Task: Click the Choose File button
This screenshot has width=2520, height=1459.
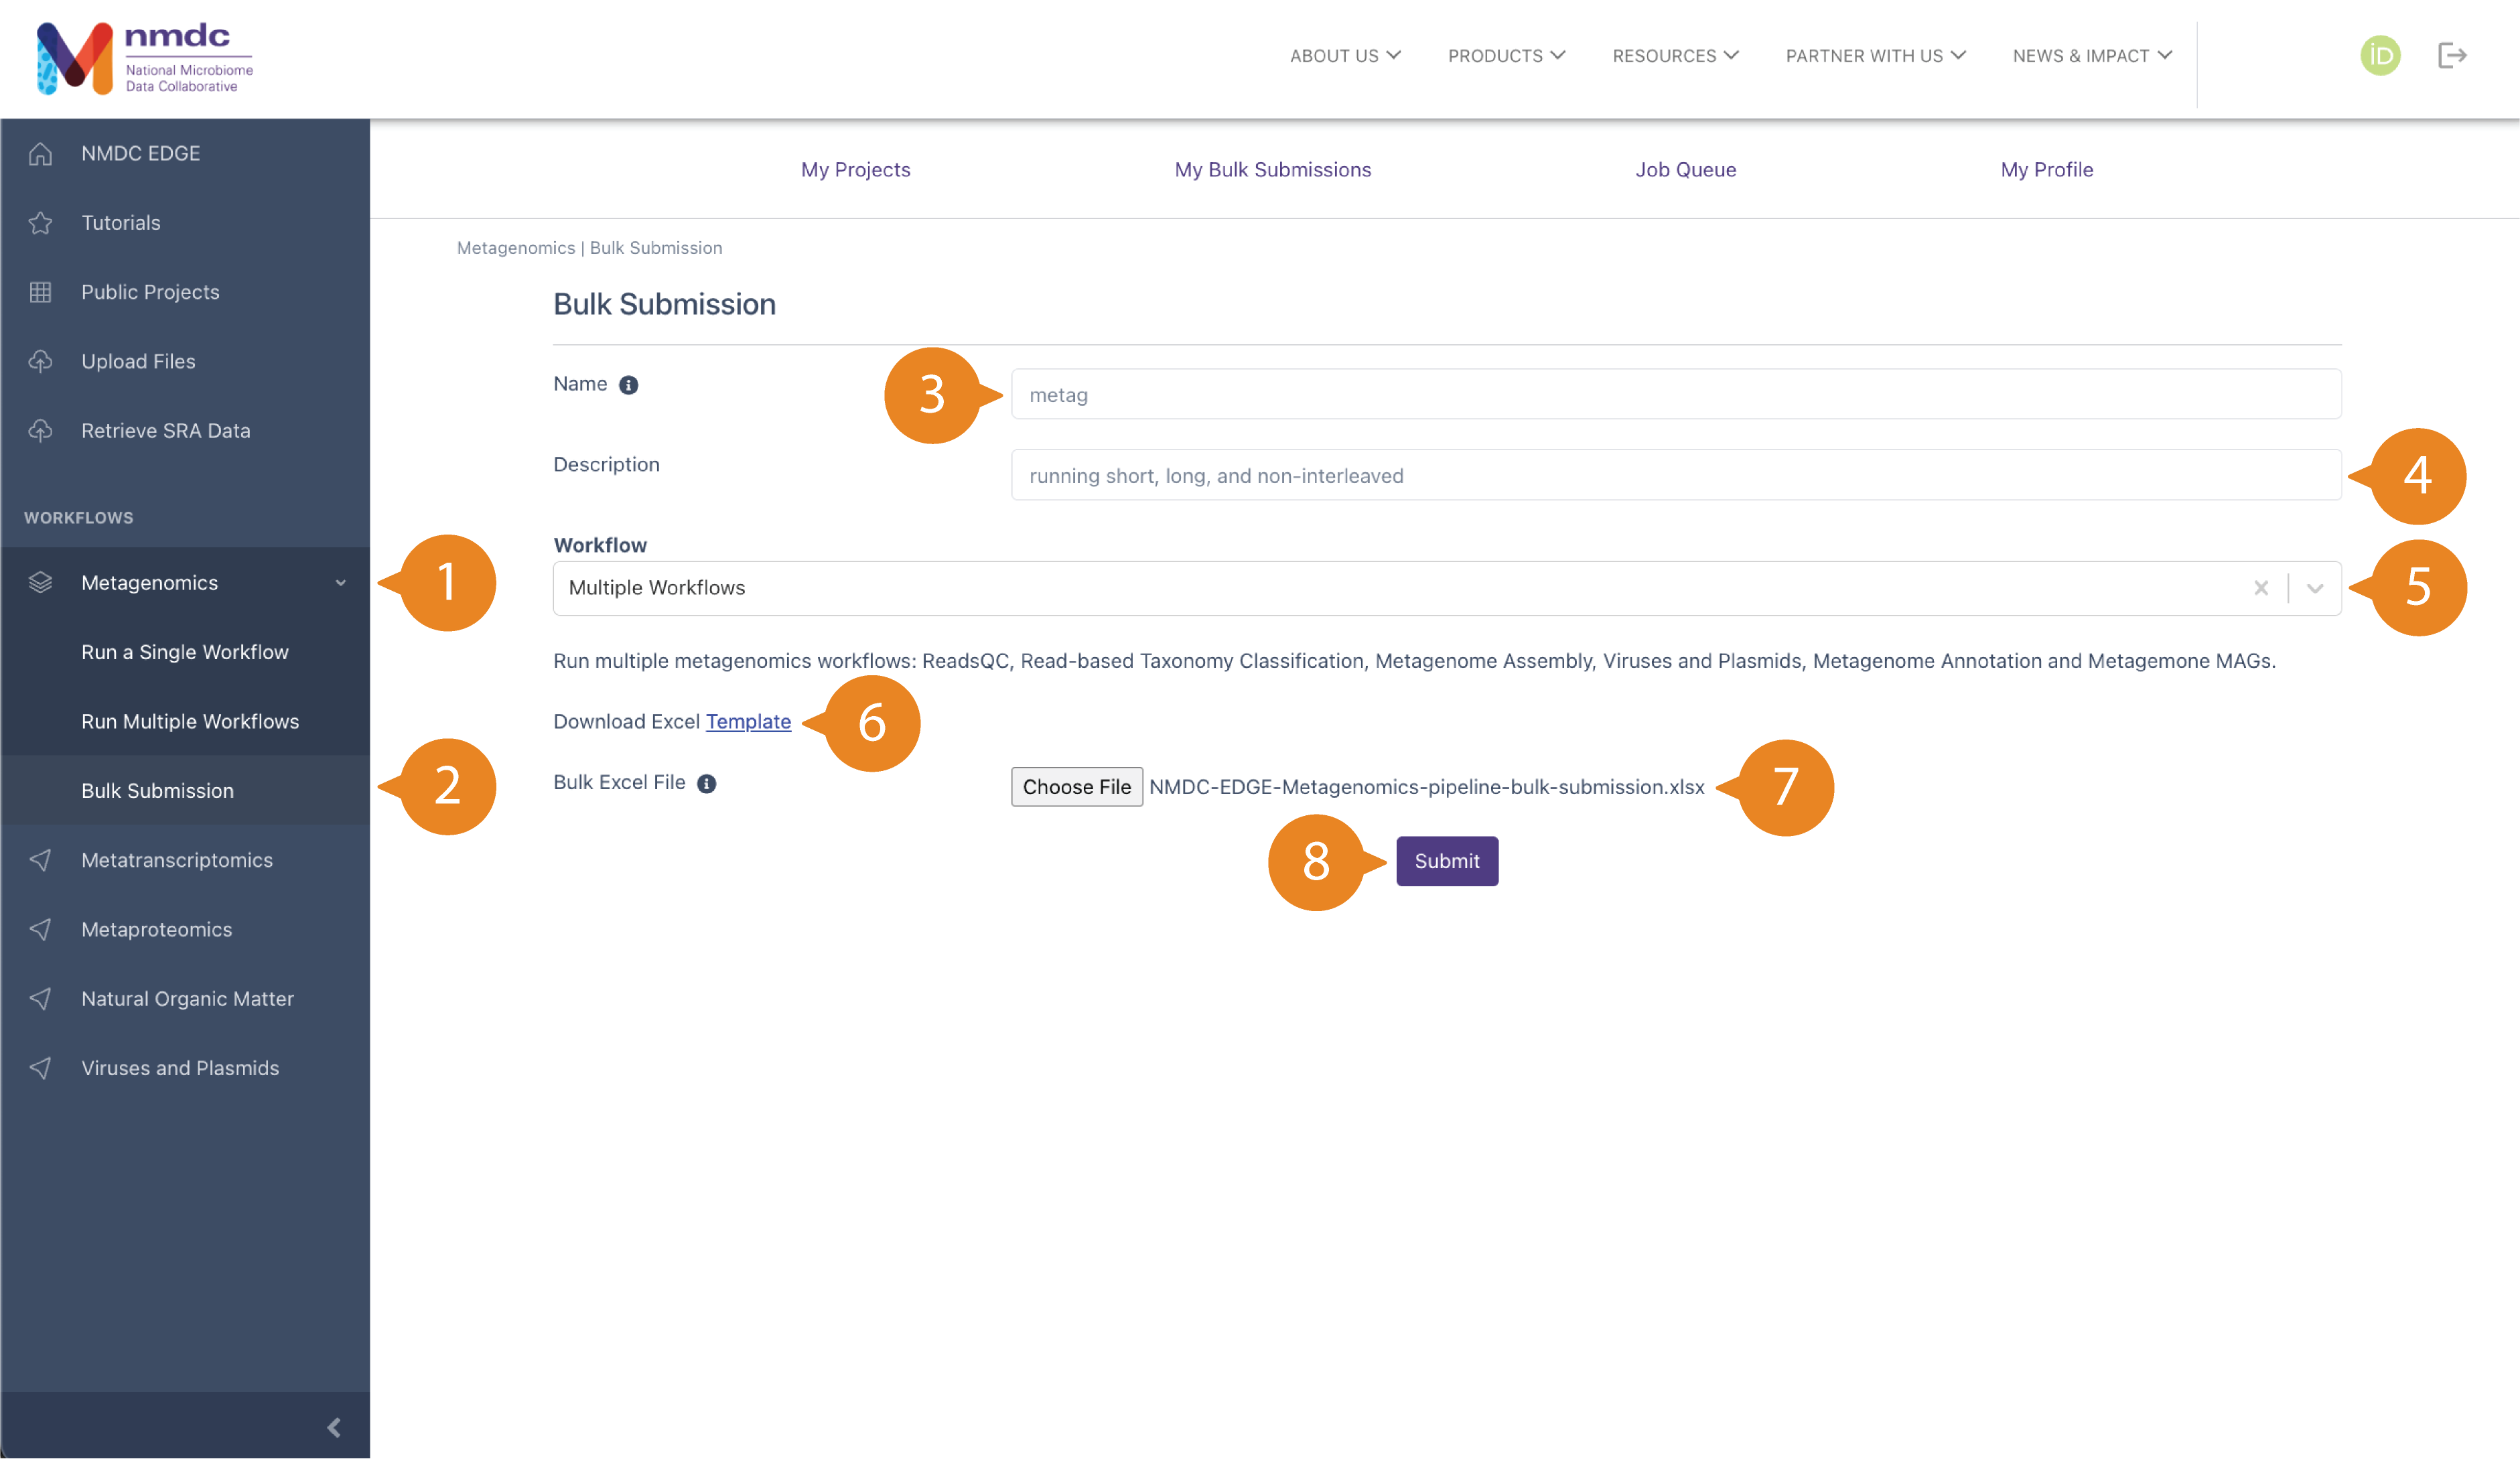Action: click(1076, 787)
